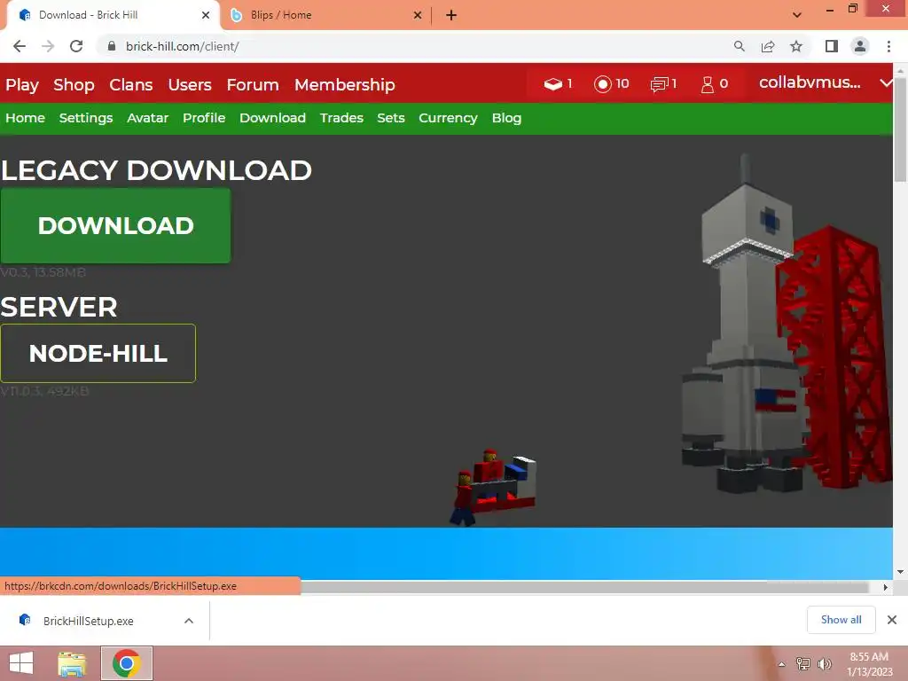Image resolution: width=908 pixels, height=681 pixels.
Task: Click the Download link in green bar
Action: tap(272, 118)
